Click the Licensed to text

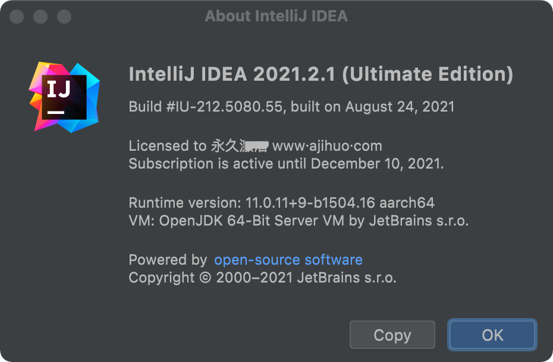[x=166, y=145]
